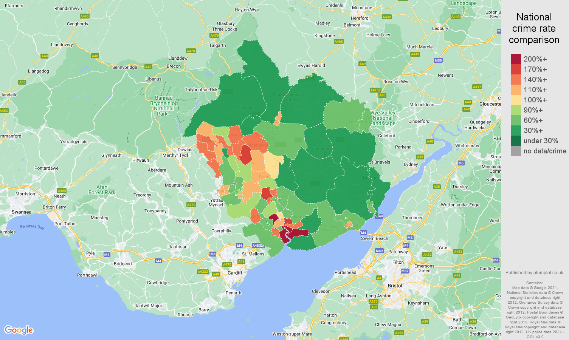Click the Caerphilly label

point(221,231)
